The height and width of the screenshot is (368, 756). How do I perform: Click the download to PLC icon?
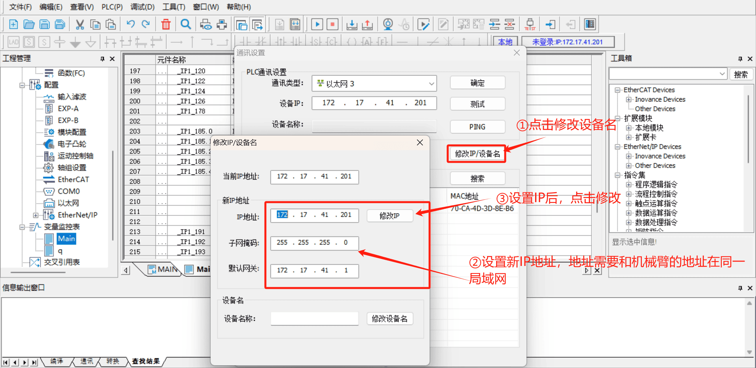[352, 24]
